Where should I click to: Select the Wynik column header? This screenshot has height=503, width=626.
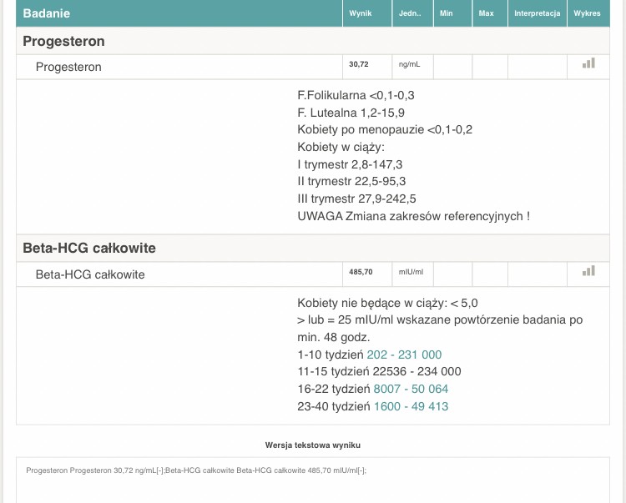click(360, 13)
